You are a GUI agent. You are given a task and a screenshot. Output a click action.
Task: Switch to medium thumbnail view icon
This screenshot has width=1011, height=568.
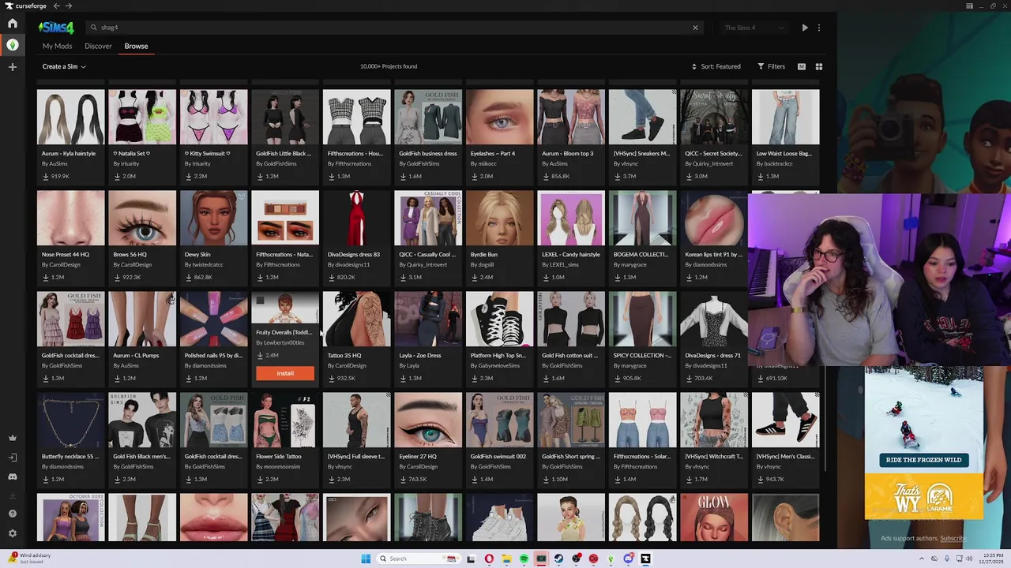click(x=802, y=66)
